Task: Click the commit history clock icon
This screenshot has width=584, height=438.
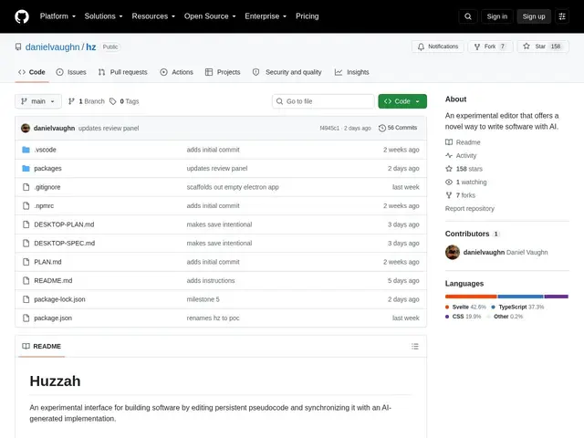Action: click(x=381, y=128)
